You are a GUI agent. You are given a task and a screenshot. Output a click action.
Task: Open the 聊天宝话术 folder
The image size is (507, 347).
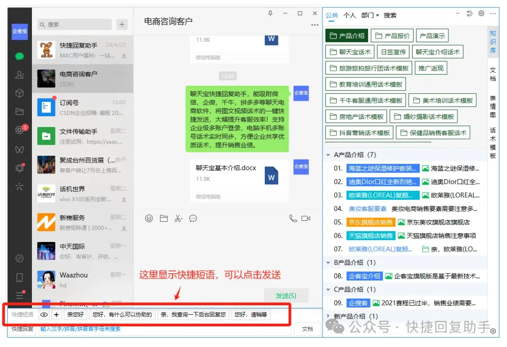click(350, 52)
